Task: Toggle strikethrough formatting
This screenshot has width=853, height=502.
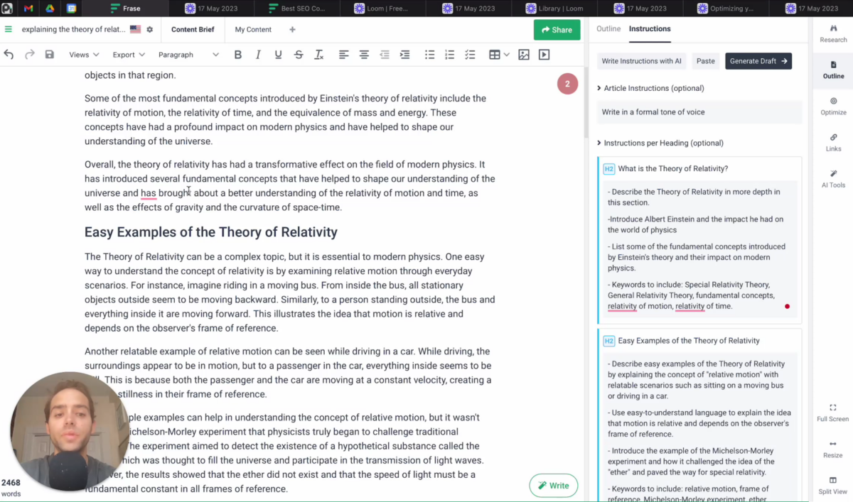Action: click(299, 55)
